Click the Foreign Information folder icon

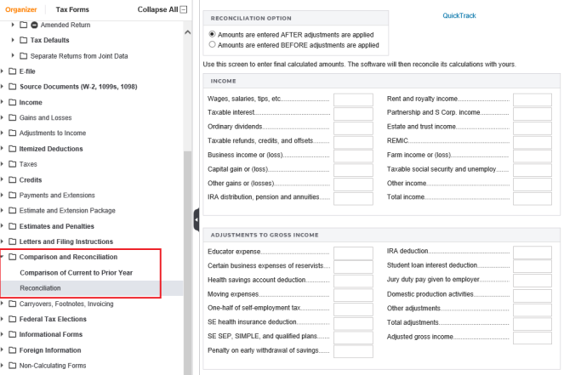tap(12, 349)
